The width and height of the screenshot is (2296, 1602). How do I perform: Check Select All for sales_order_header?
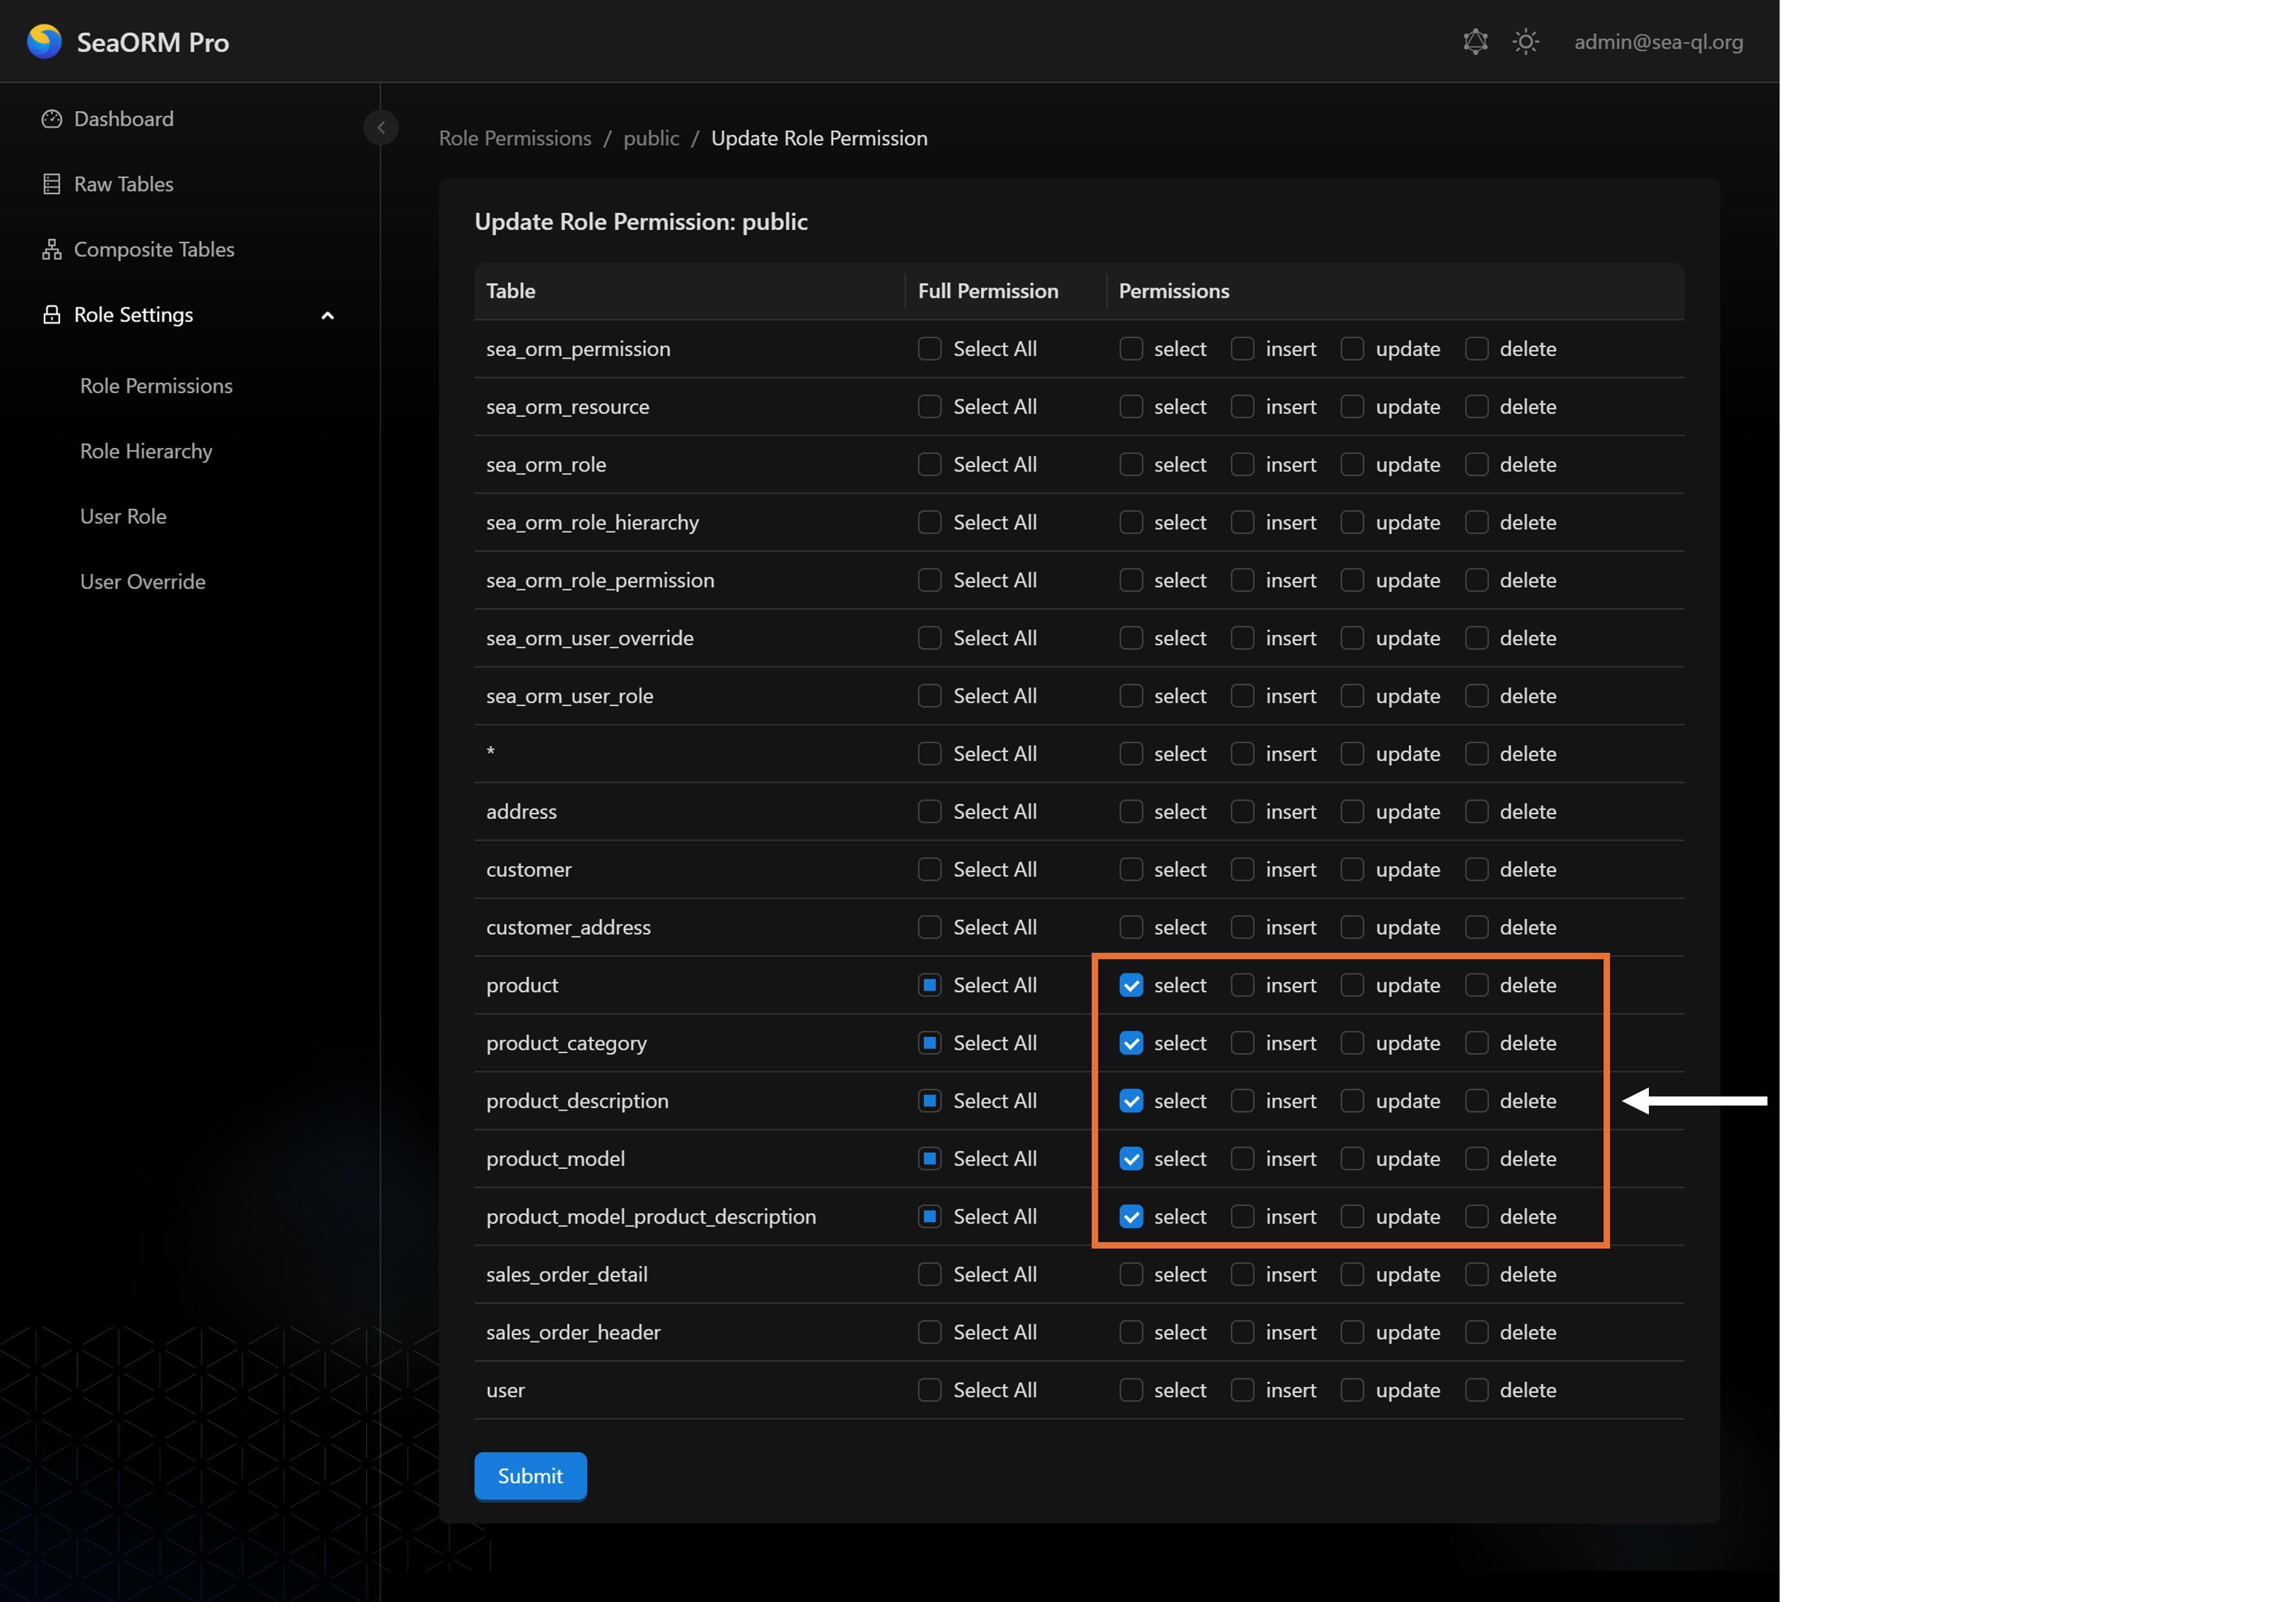(x=929, y=1332)
